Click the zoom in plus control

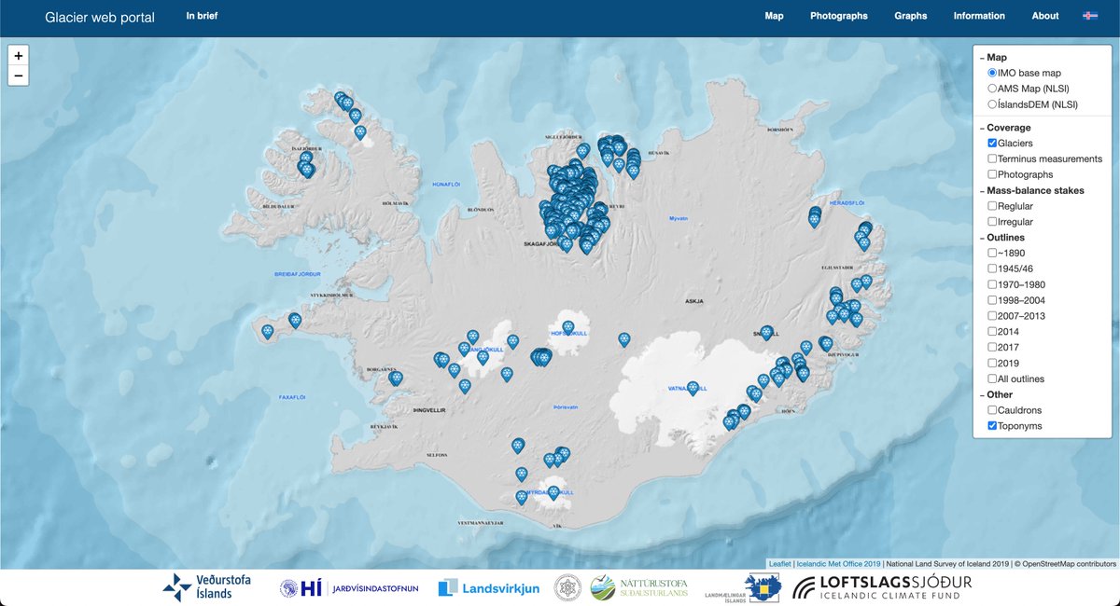[x=18, y=55]
